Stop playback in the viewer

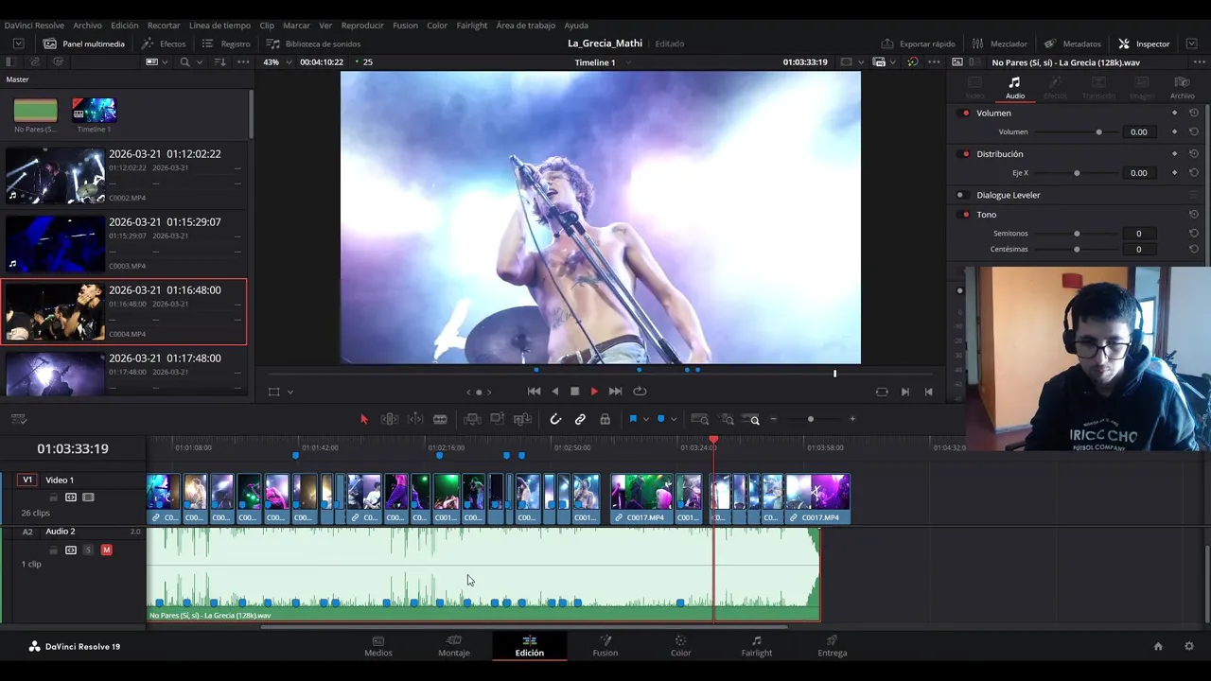tap(574, 392)
